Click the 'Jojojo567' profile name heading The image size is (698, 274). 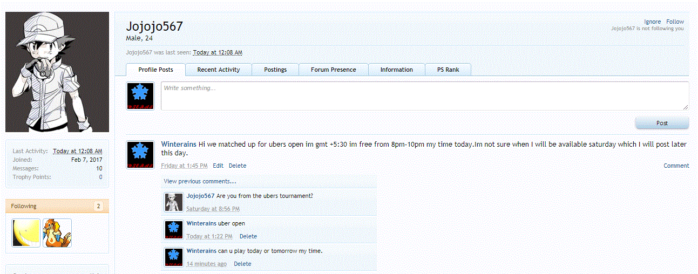tap(154, 26)
